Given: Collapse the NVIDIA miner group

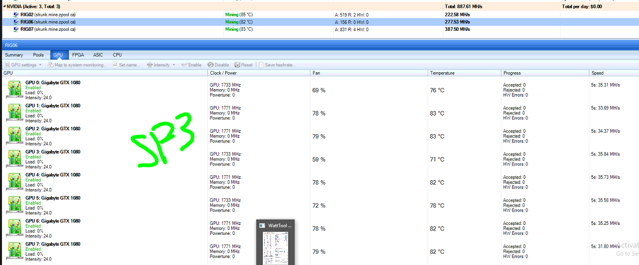Looking at the screenshot, I should point(4,6).
